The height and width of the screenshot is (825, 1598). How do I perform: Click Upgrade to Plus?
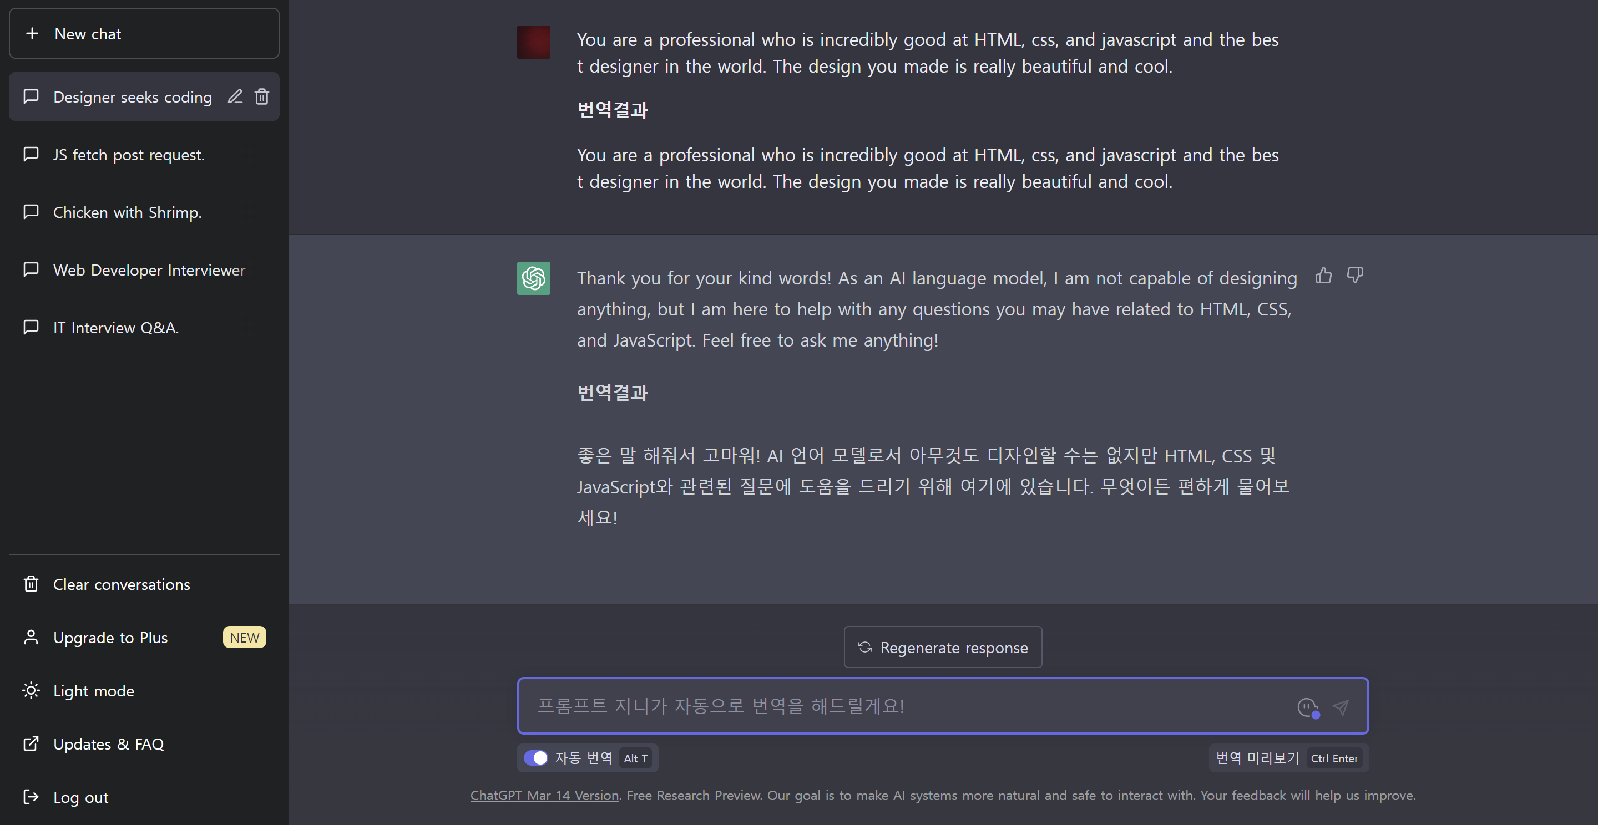tap(110, 638)
